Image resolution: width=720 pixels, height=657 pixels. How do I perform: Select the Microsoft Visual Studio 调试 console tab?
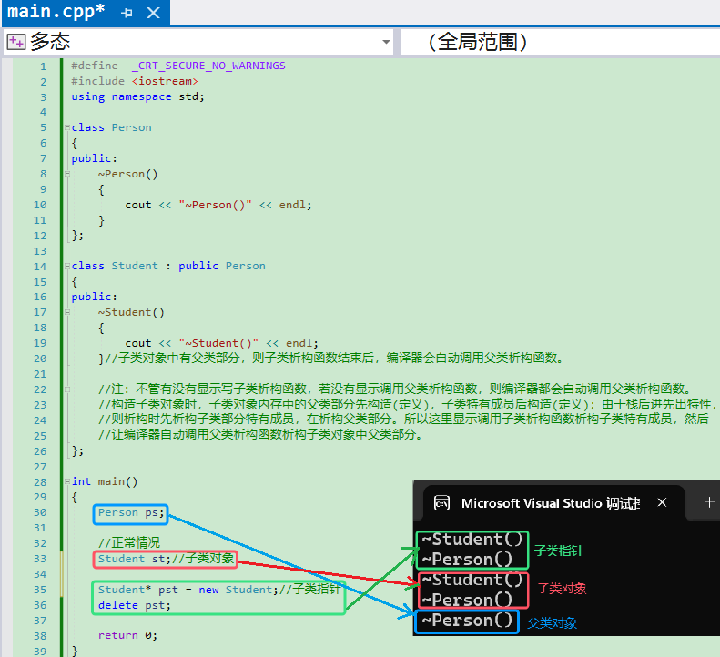(x=551, y=503)
